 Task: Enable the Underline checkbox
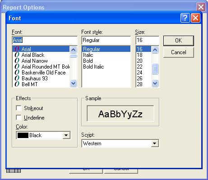(18, 117)
